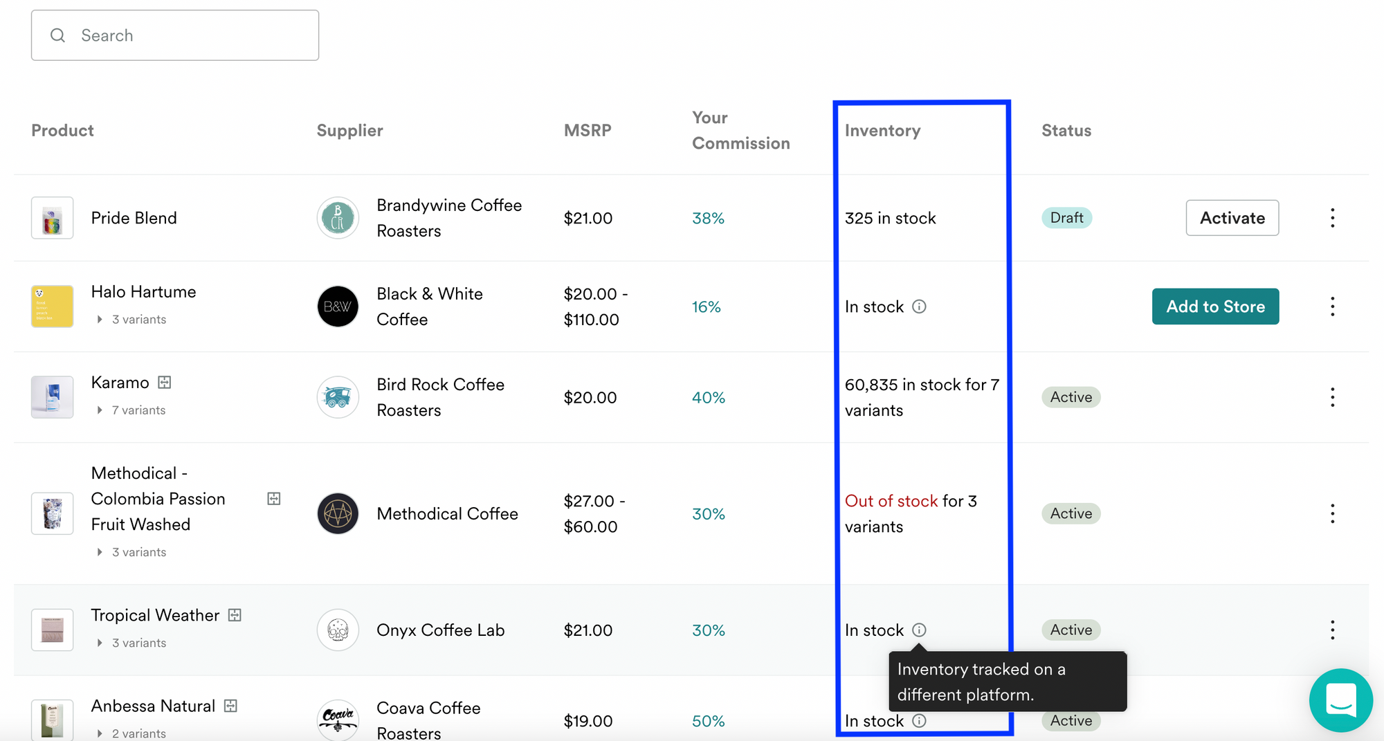Image resolution: width=1384 pixels, height=741 pixels.
Task: Open the chat support widget
Action: coord(1340,699)
